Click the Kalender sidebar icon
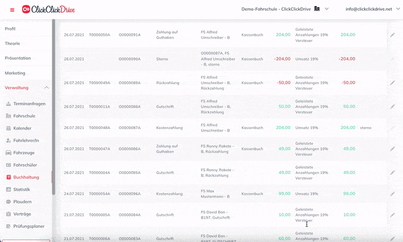 point(9,128)
